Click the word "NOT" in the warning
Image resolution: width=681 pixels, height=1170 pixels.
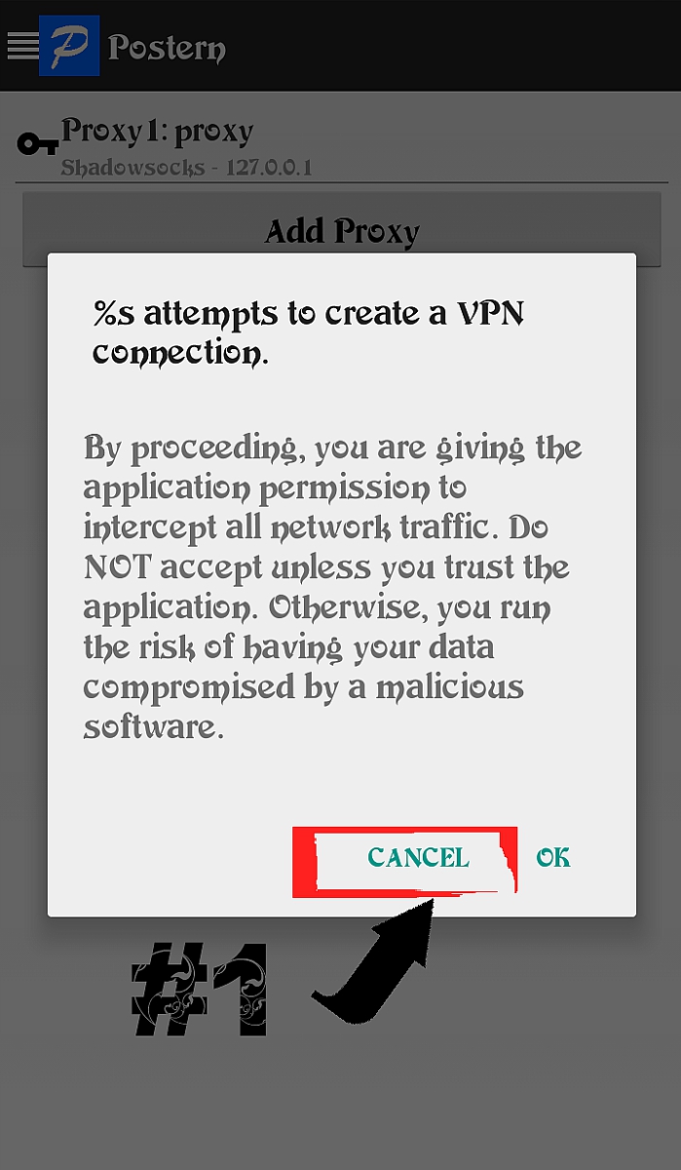(117, 567)
